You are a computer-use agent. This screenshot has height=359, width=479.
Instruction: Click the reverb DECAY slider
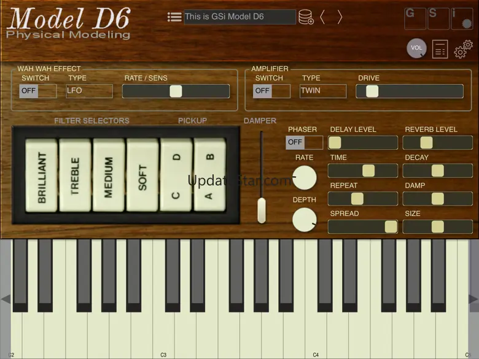tap(438, 171)
